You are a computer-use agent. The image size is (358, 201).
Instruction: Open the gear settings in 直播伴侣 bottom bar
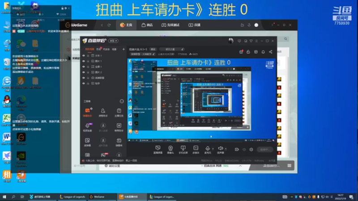tap(251, 150)
